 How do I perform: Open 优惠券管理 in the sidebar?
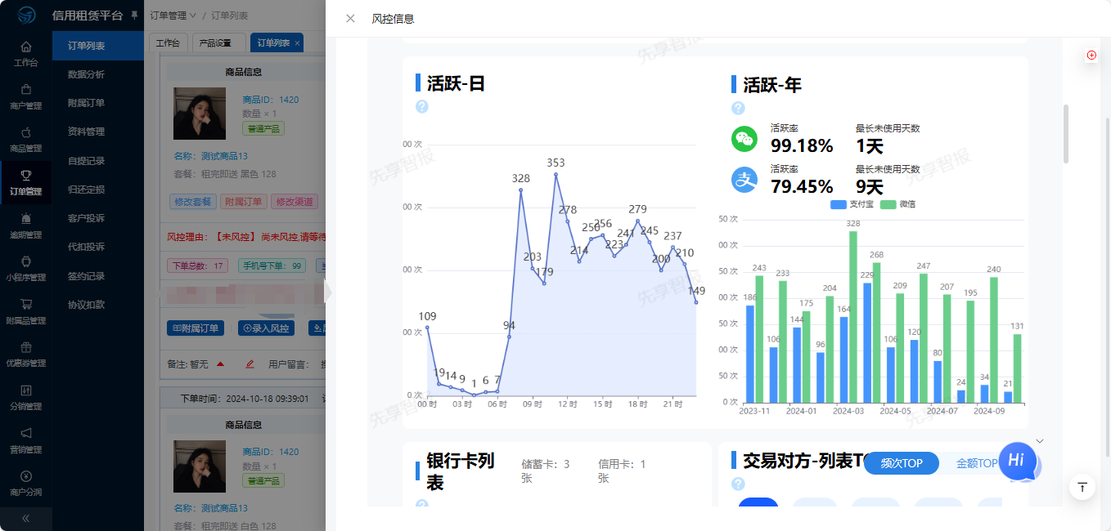(x=25, y=354)
